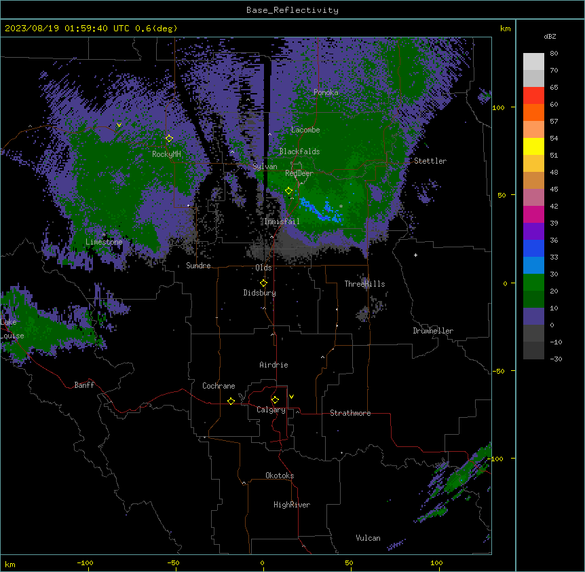Select the yellow diamond marker above Calgary label
Screen dimensions: 585x572
pos(275,400)
